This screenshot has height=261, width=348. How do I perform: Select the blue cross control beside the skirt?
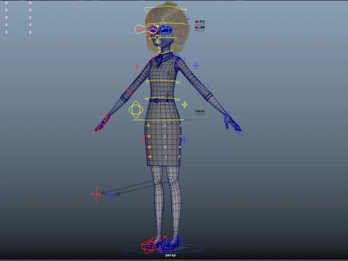pyautogui.click(x=184, y=140)
